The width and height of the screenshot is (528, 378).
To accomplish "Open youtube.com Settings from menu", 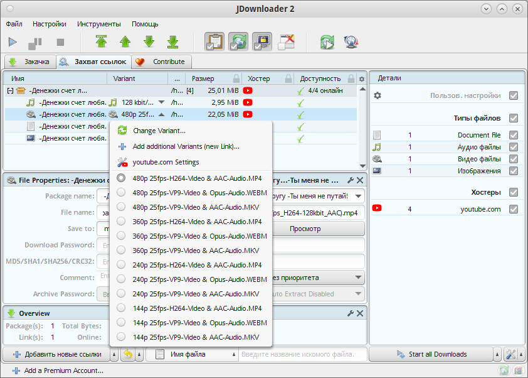I will [x=191, y=162].
